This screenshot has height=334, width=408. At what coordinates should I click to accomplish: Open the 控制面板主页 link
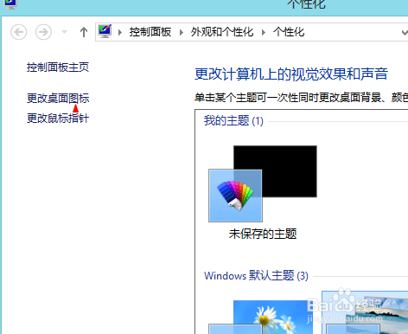coord(58,67)
